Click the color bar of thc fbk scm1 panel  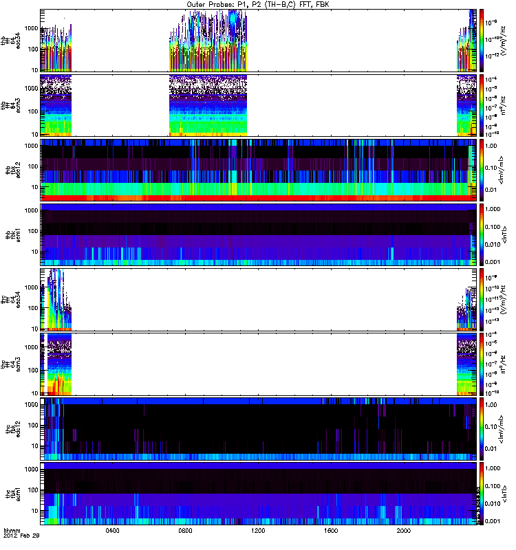482,494
